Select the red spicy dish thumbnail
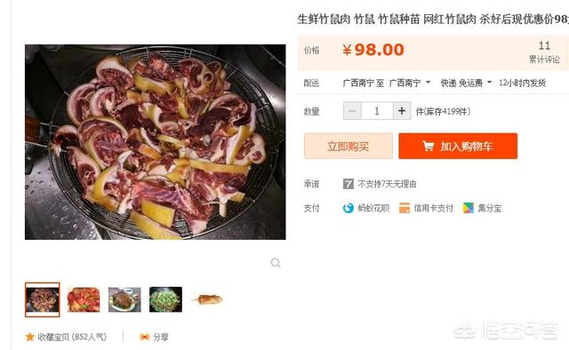This screenshot has width=569, height=350. click(84, 299)
